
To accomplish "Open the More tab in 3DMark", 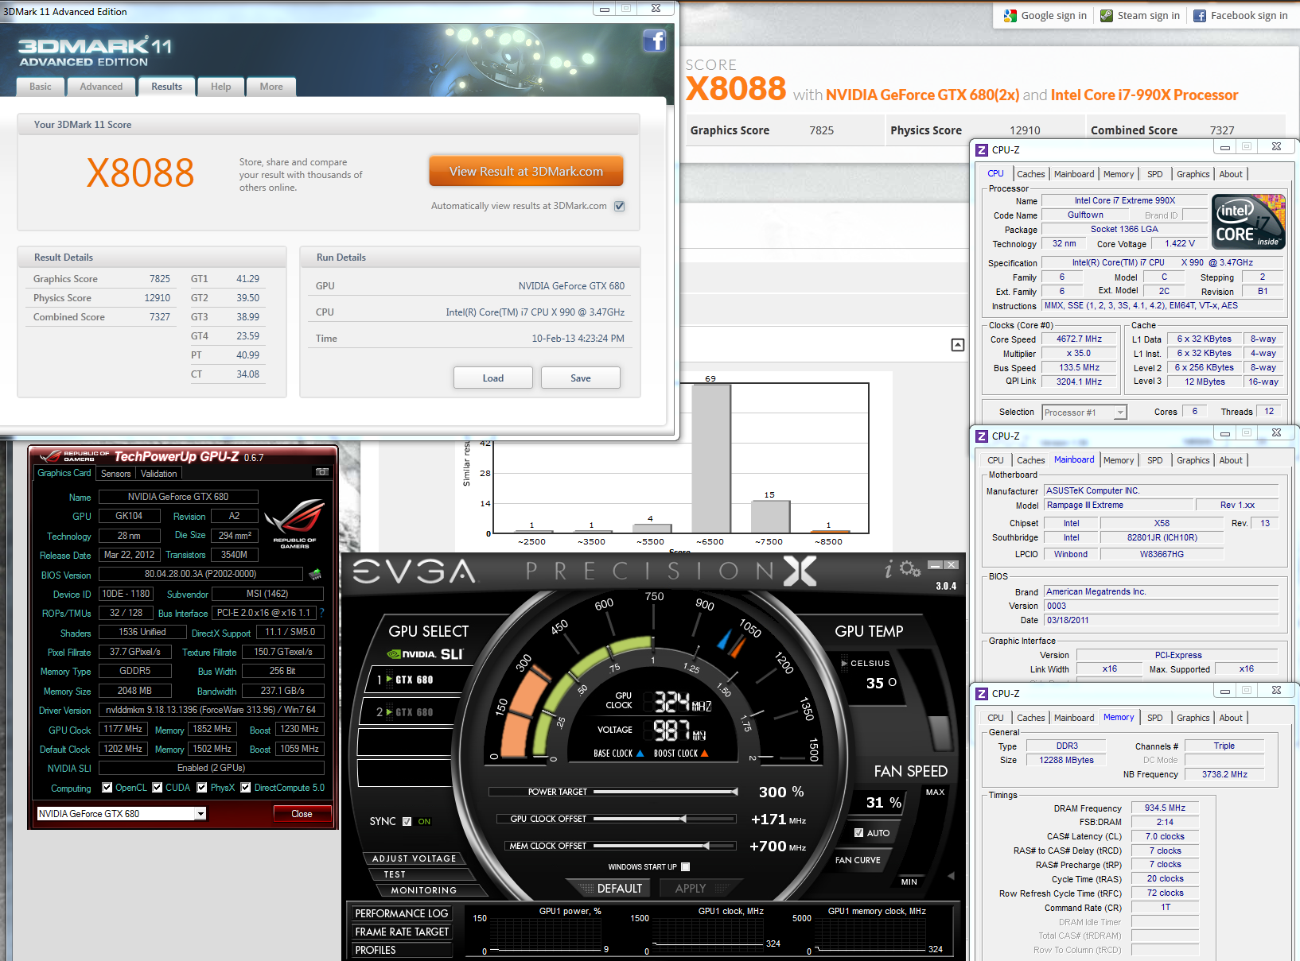I will click(271, 87).
